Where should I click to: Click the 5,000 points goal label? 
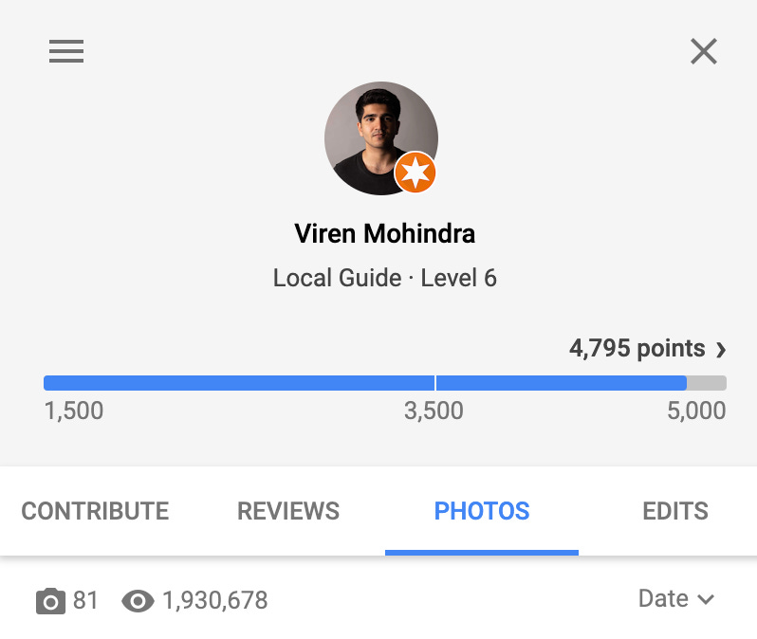tap(697, 411)
